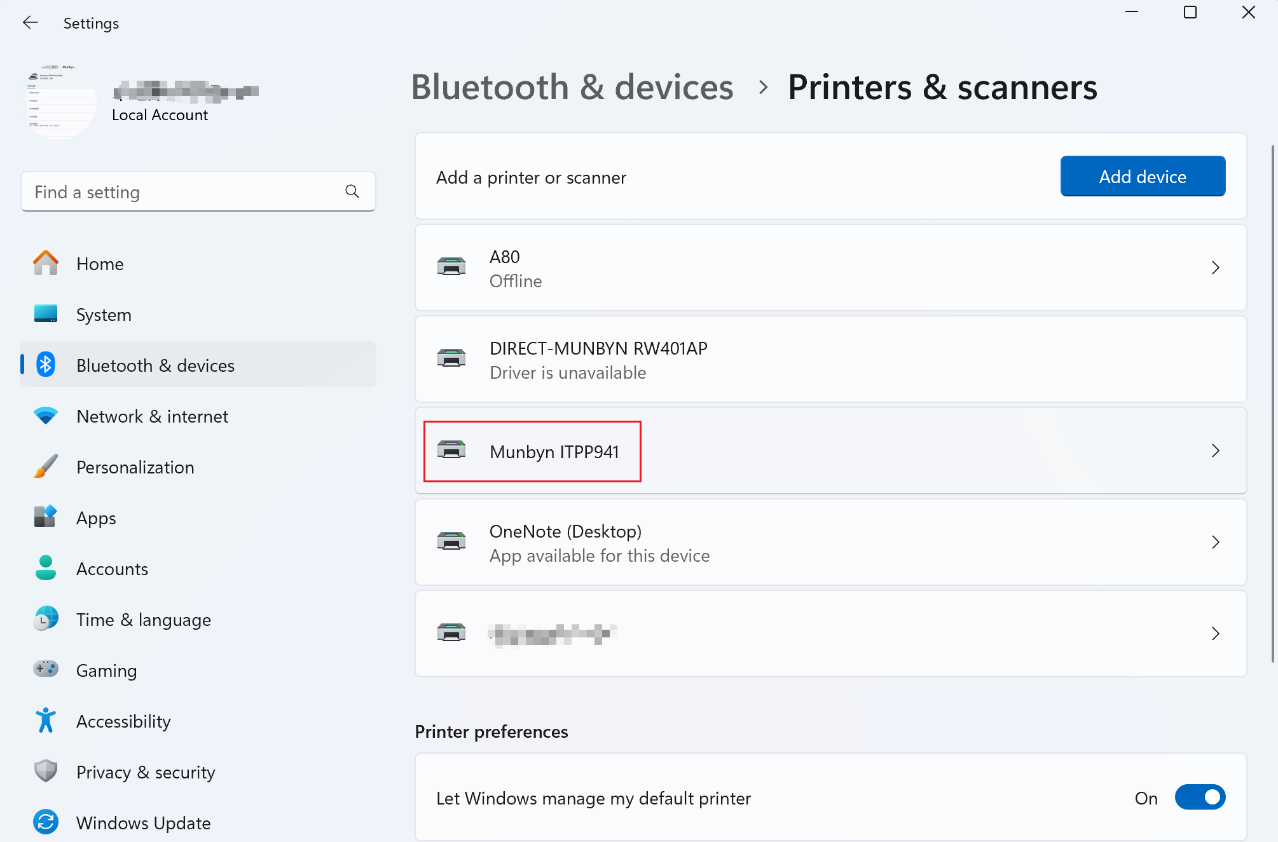Screen dimensions: 1278x842
Task: Open Home settings page
Action: pyautogui.click(x=198, y=263)
